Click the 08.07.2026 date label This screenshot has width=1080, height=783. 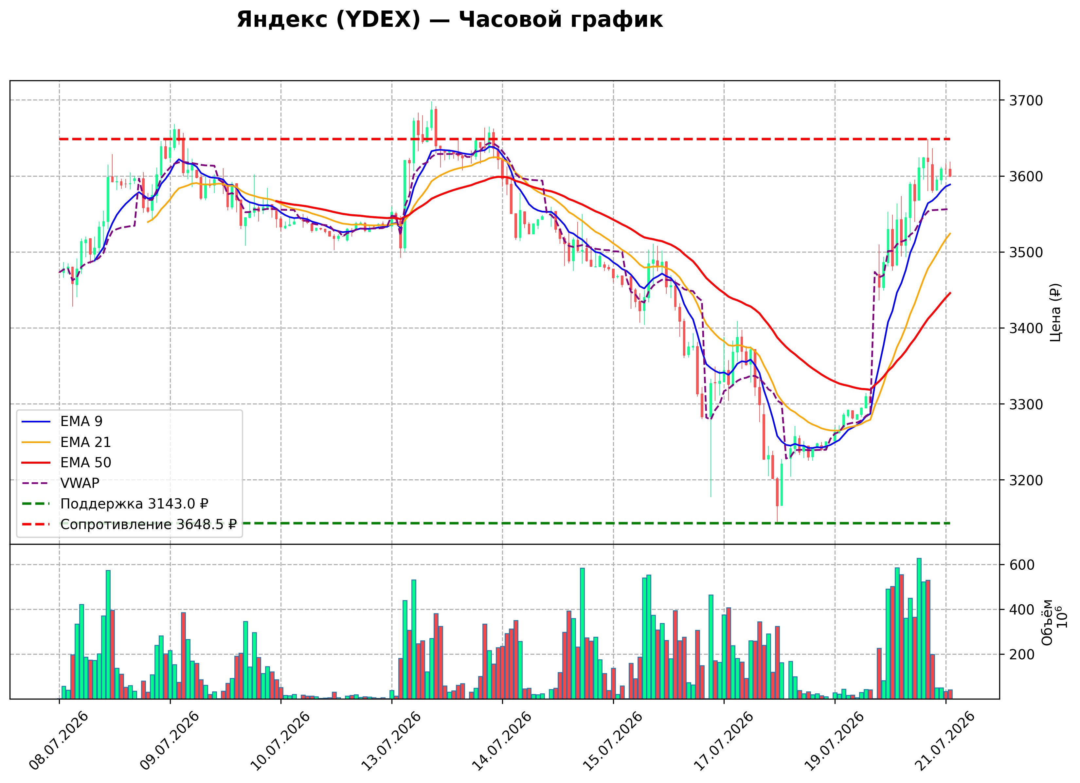pyautogui.click(x=59, y=741)
